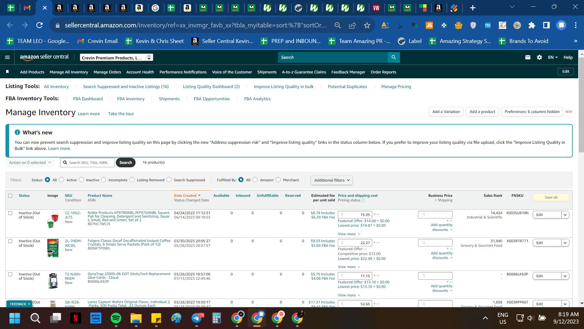Check the DynaTrap row checkbox
This screenshot has height=329, width=584.
tap(10, 274)
